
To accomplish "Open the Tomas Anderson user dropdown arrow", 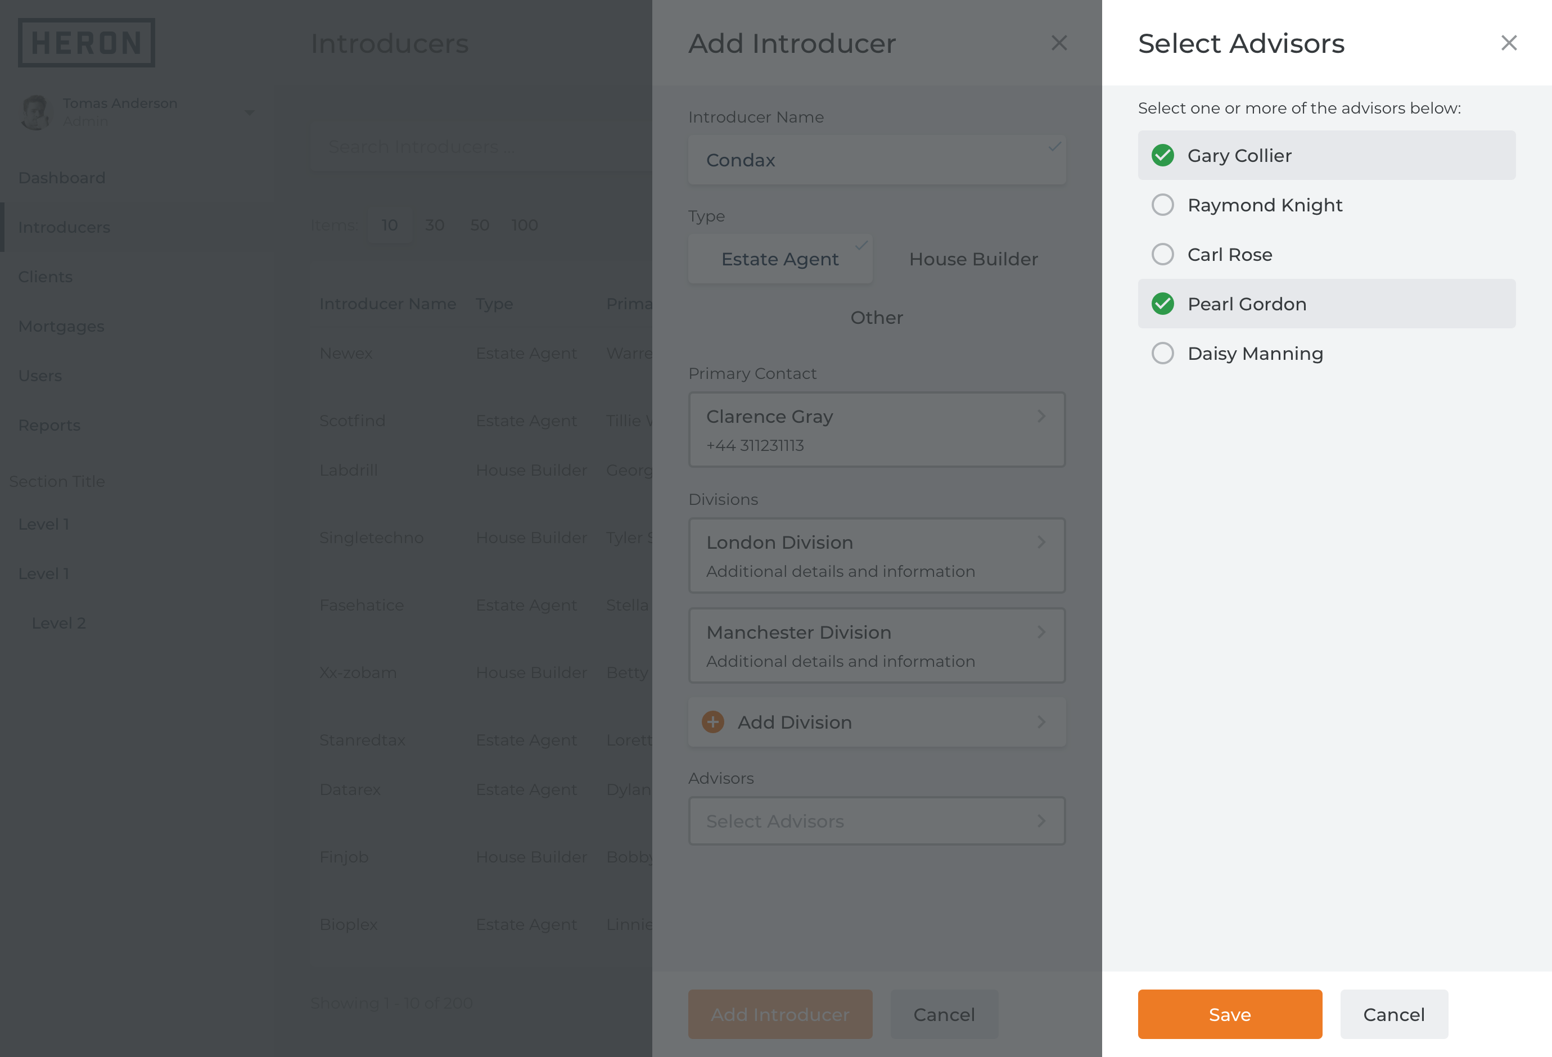I will click(249, 112).
